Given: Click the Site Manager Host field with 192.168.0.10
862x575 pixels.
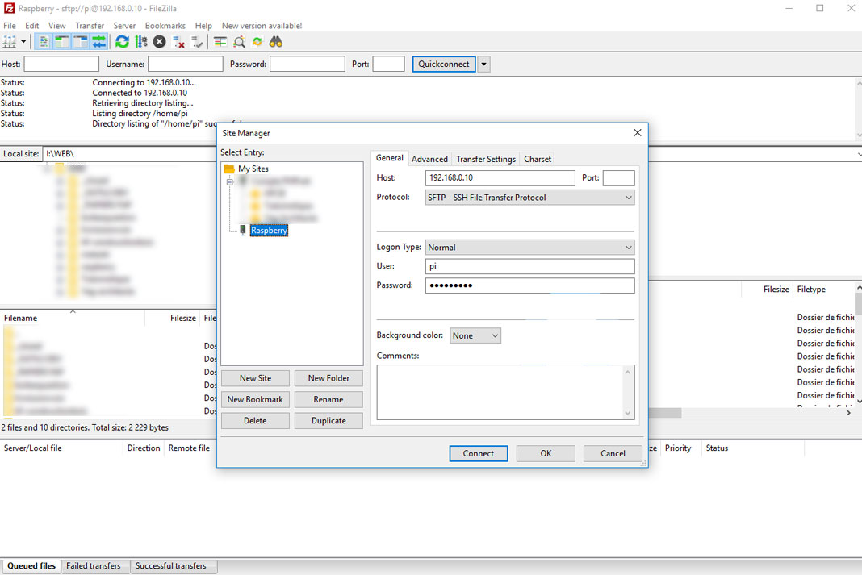Looking at the screenshot, I should [x=500, y=177].
